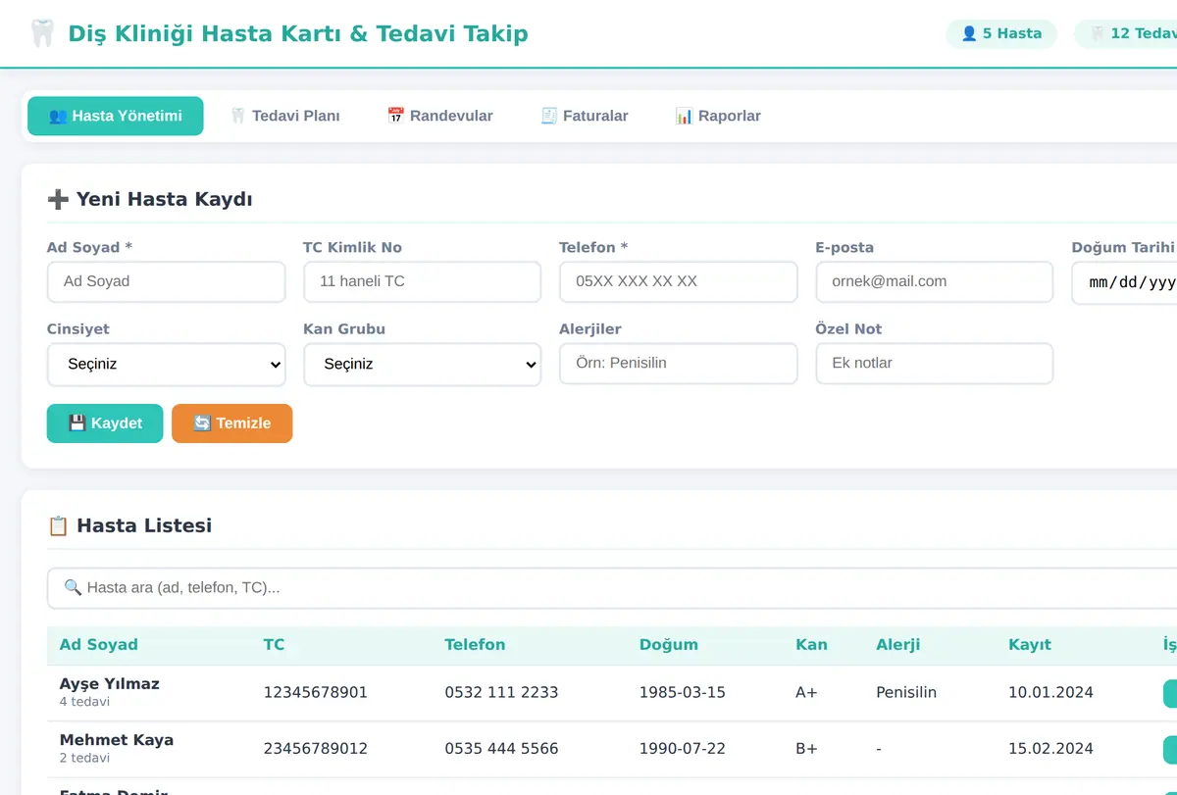Clear the form with Temizle button
Image resolution: width=1177 pixels, height=795 pixels.
(232, 423)
